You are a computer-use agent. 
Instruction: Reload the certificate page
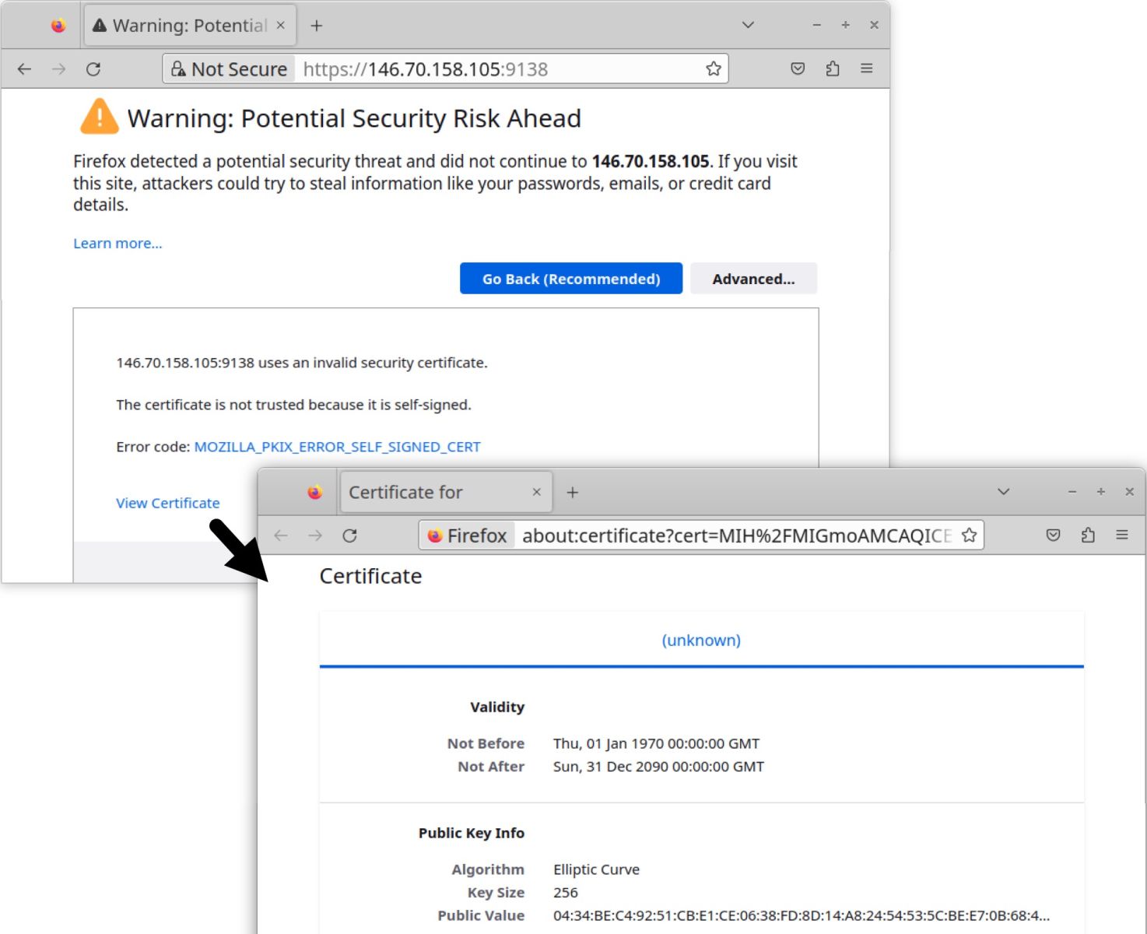pos(349,535)
